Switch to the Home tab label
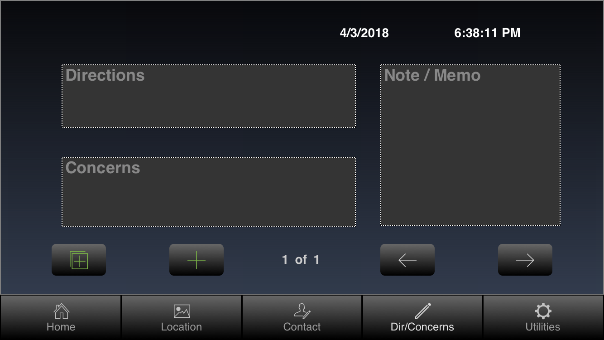Screen dimensions: 604x340 (61, 327)
